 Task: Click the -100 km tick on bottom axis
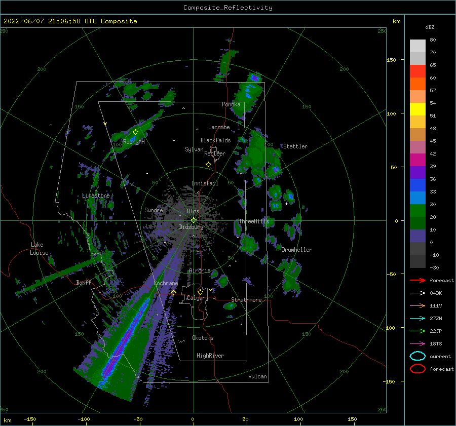(84, 419)
